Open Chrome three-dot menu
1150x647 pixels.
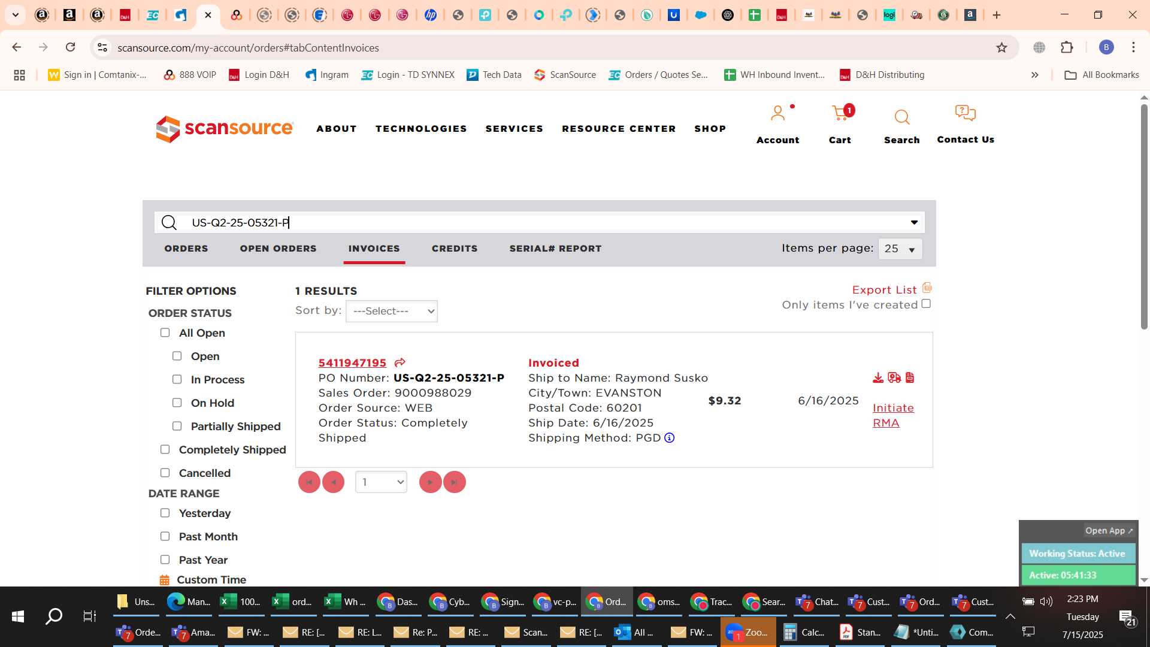(1133, 47)
